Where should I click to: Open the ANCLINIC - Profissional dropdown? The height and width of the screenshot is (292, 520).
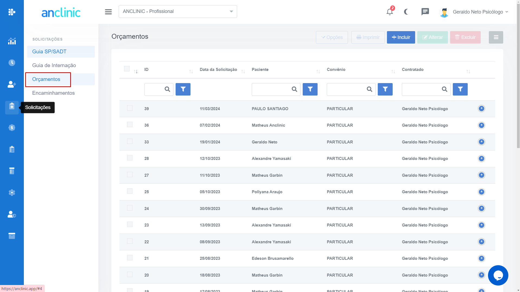pos(178,12)
